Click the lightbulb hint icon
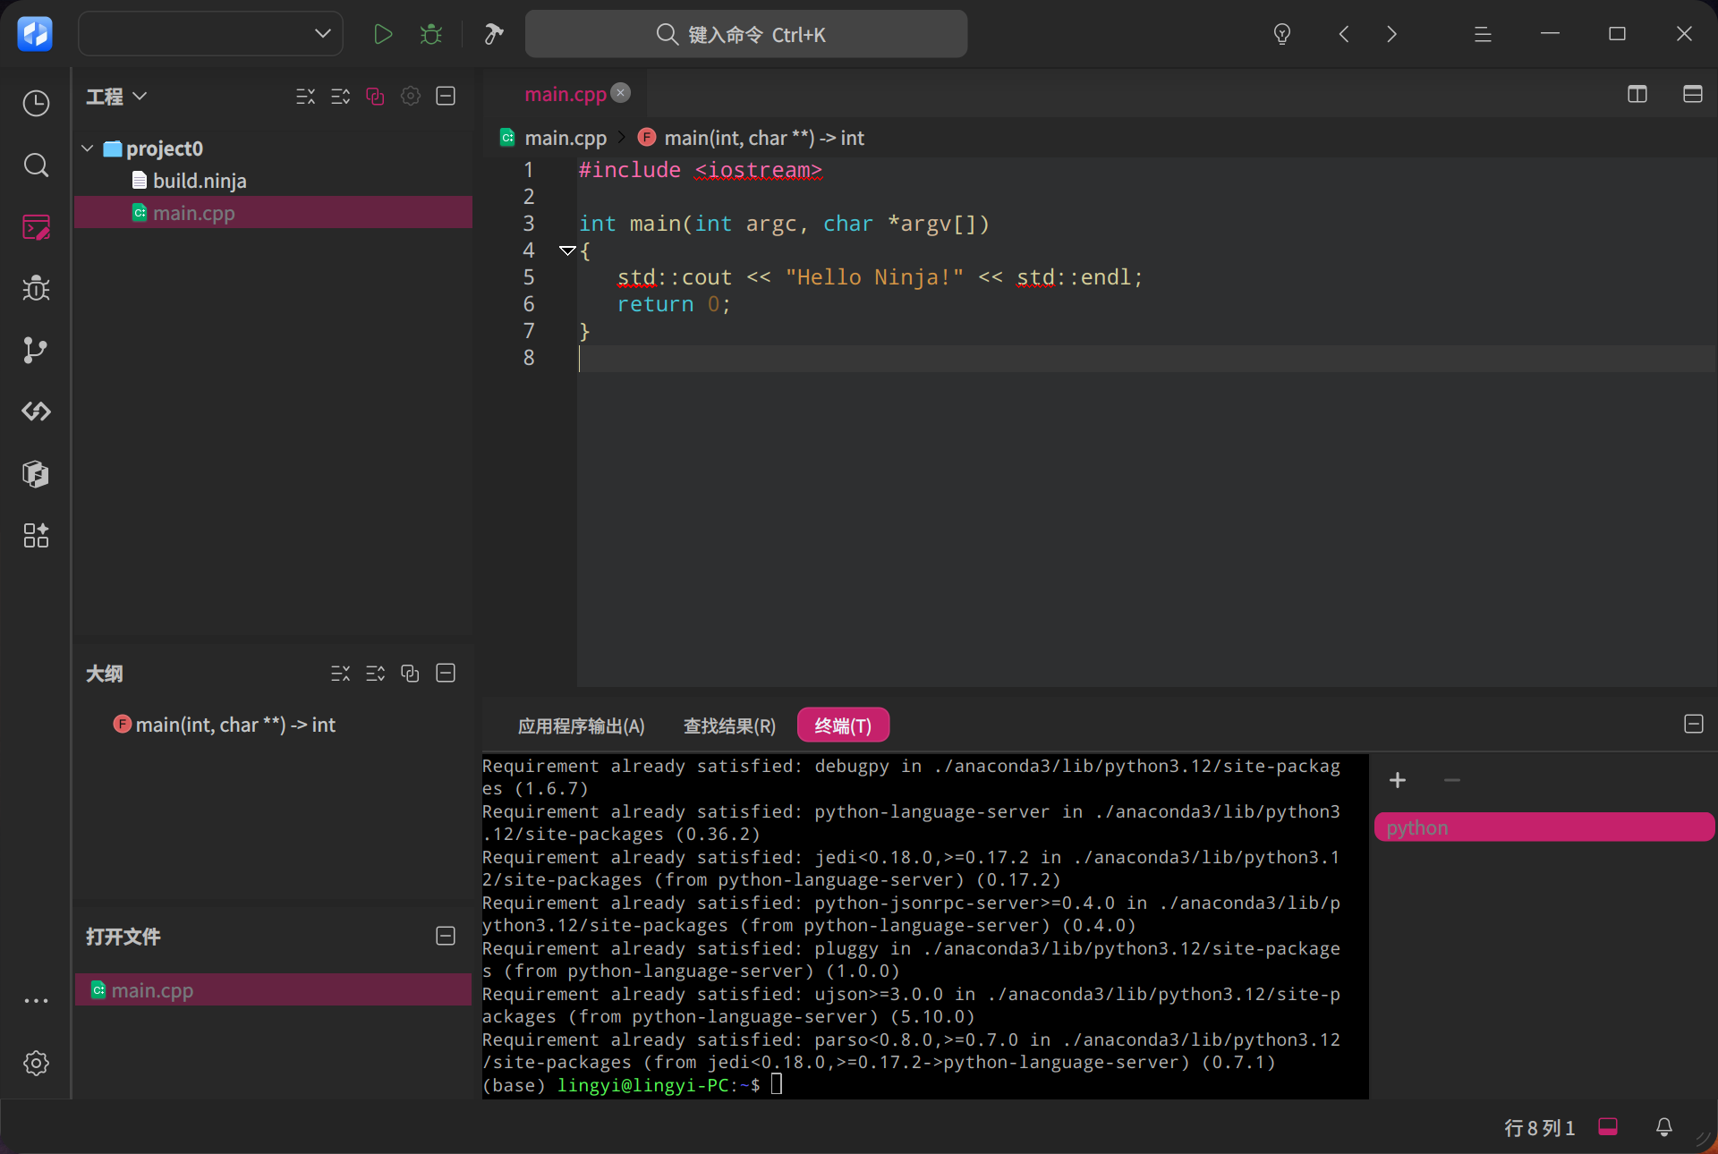The width and height of the screenshot is (1718, 1154). [1282, 34]
